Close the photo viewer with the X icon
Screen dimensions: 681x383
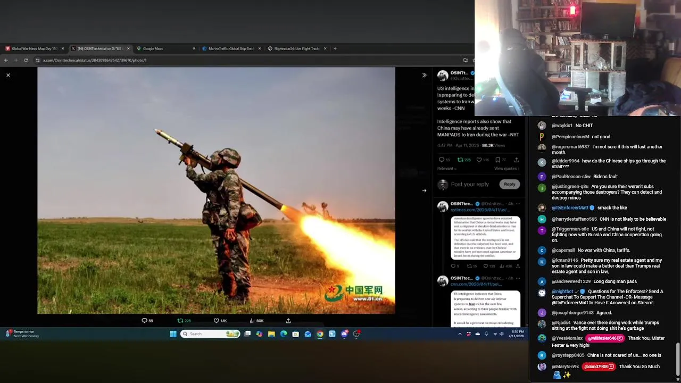point(8,75)
